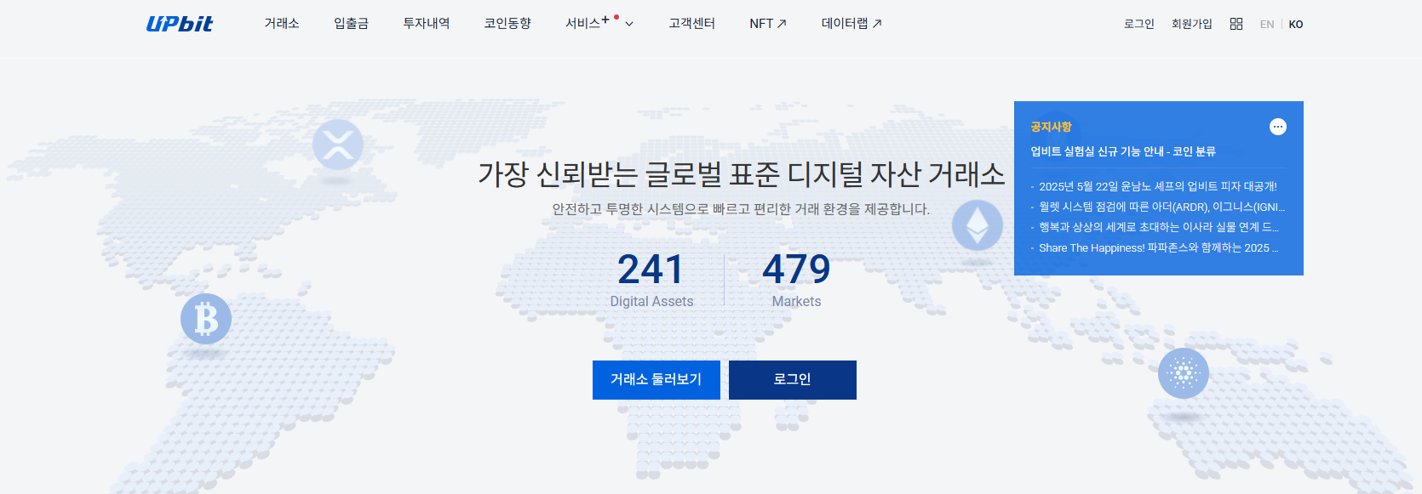Click the headline 가장 신뢰받는 글로벌 표준
This screenshot has width=1422, height=494.
(x=742, y=174)
